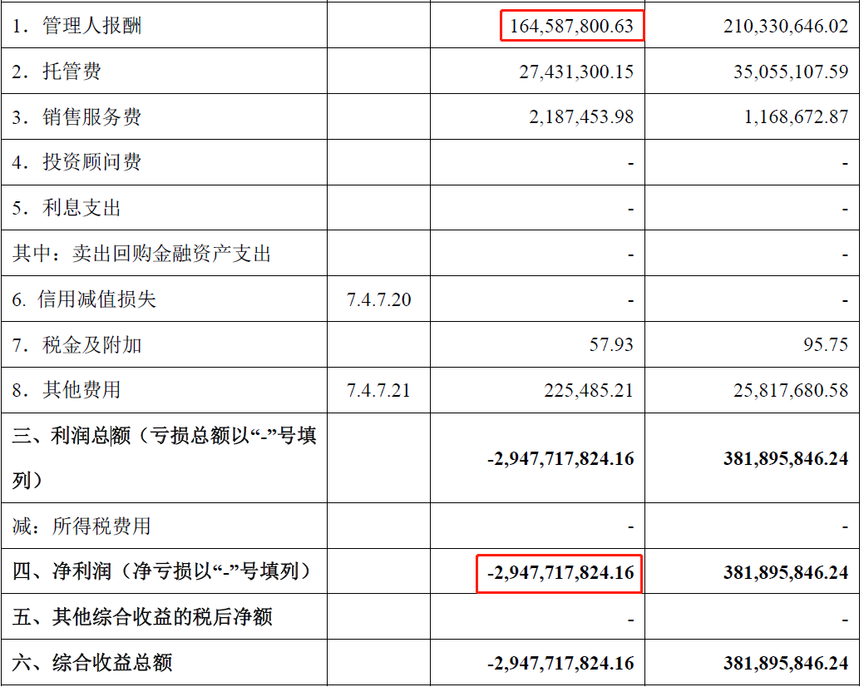The image size is (864, 687).
Task: Click the value 1,168,672.87
Action: (796, 116)
